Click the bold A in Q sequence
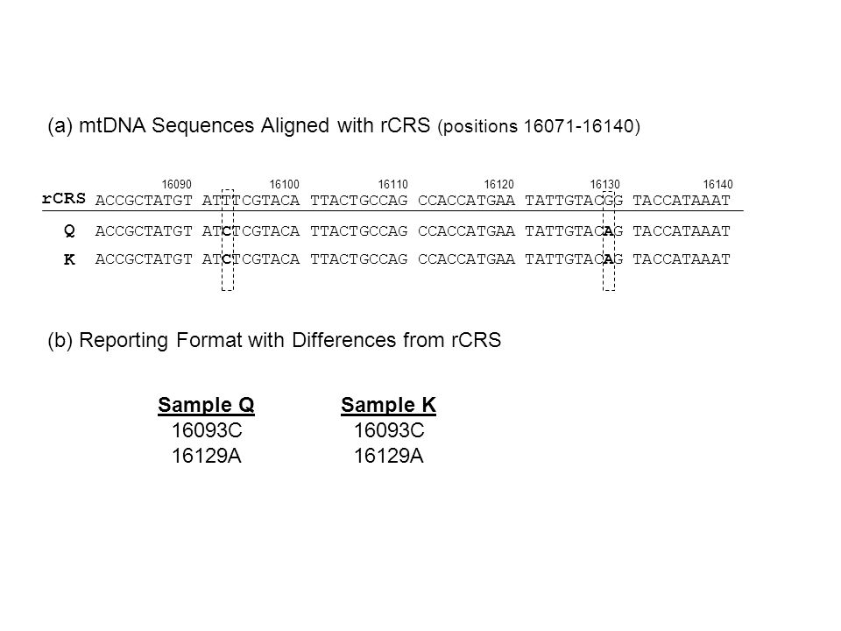The image size is (841, 631). pos(608,231)
